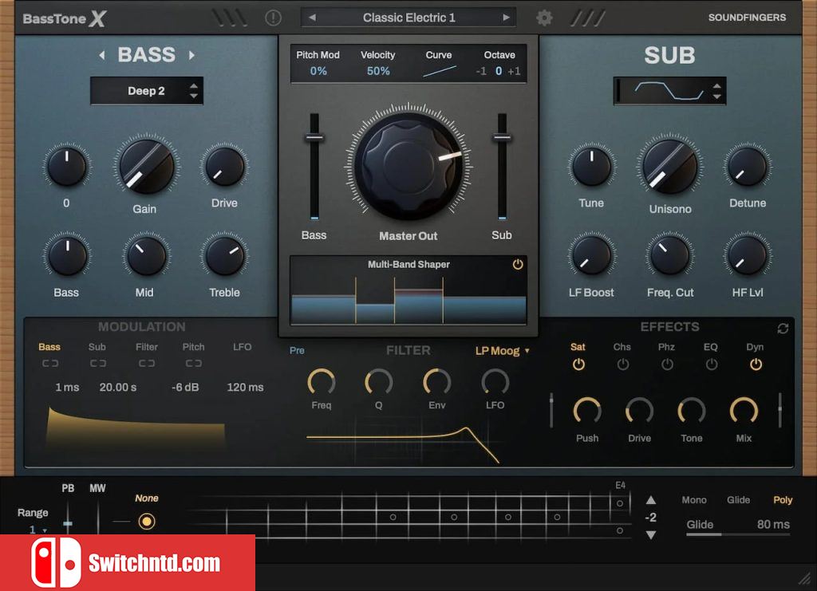Open the SUB waveform selector
Image resolution: width=817 pixels, height=591 pixels.
click(x=669, y=91)
